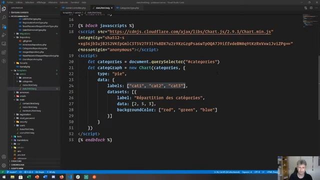Open the Remote Explorer view

coord(4,43)
